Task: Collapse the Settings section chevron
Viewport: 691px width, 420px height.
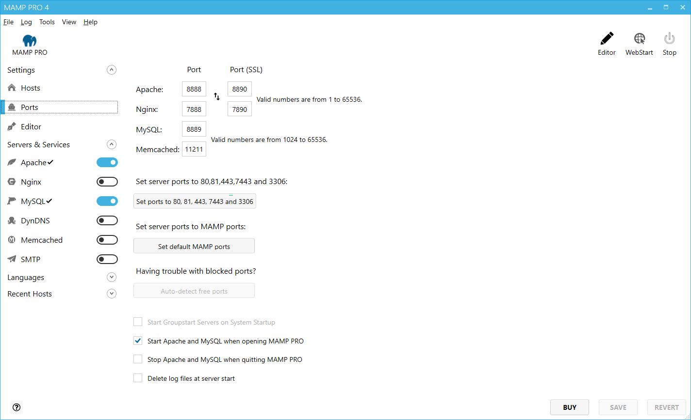Action: coord(112,70)
